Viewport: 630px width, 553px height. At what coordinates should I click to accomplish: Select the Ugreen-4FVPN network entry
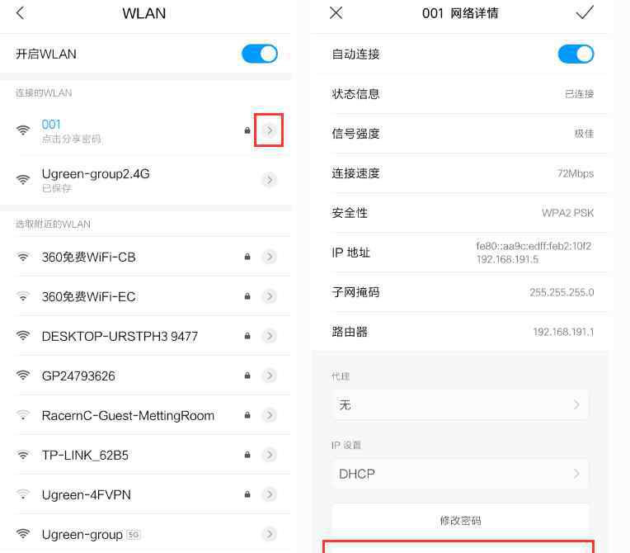coord(146,494)
